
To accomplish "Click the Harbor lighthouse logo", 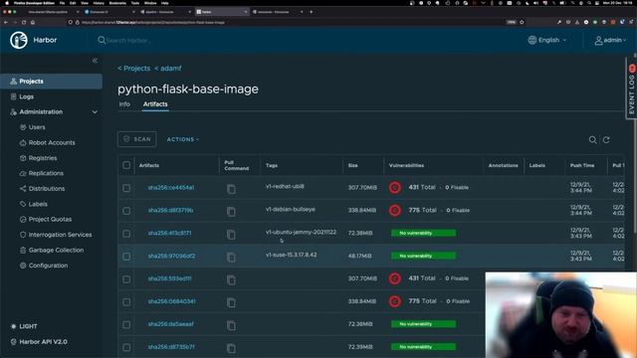I will point(19,40).
